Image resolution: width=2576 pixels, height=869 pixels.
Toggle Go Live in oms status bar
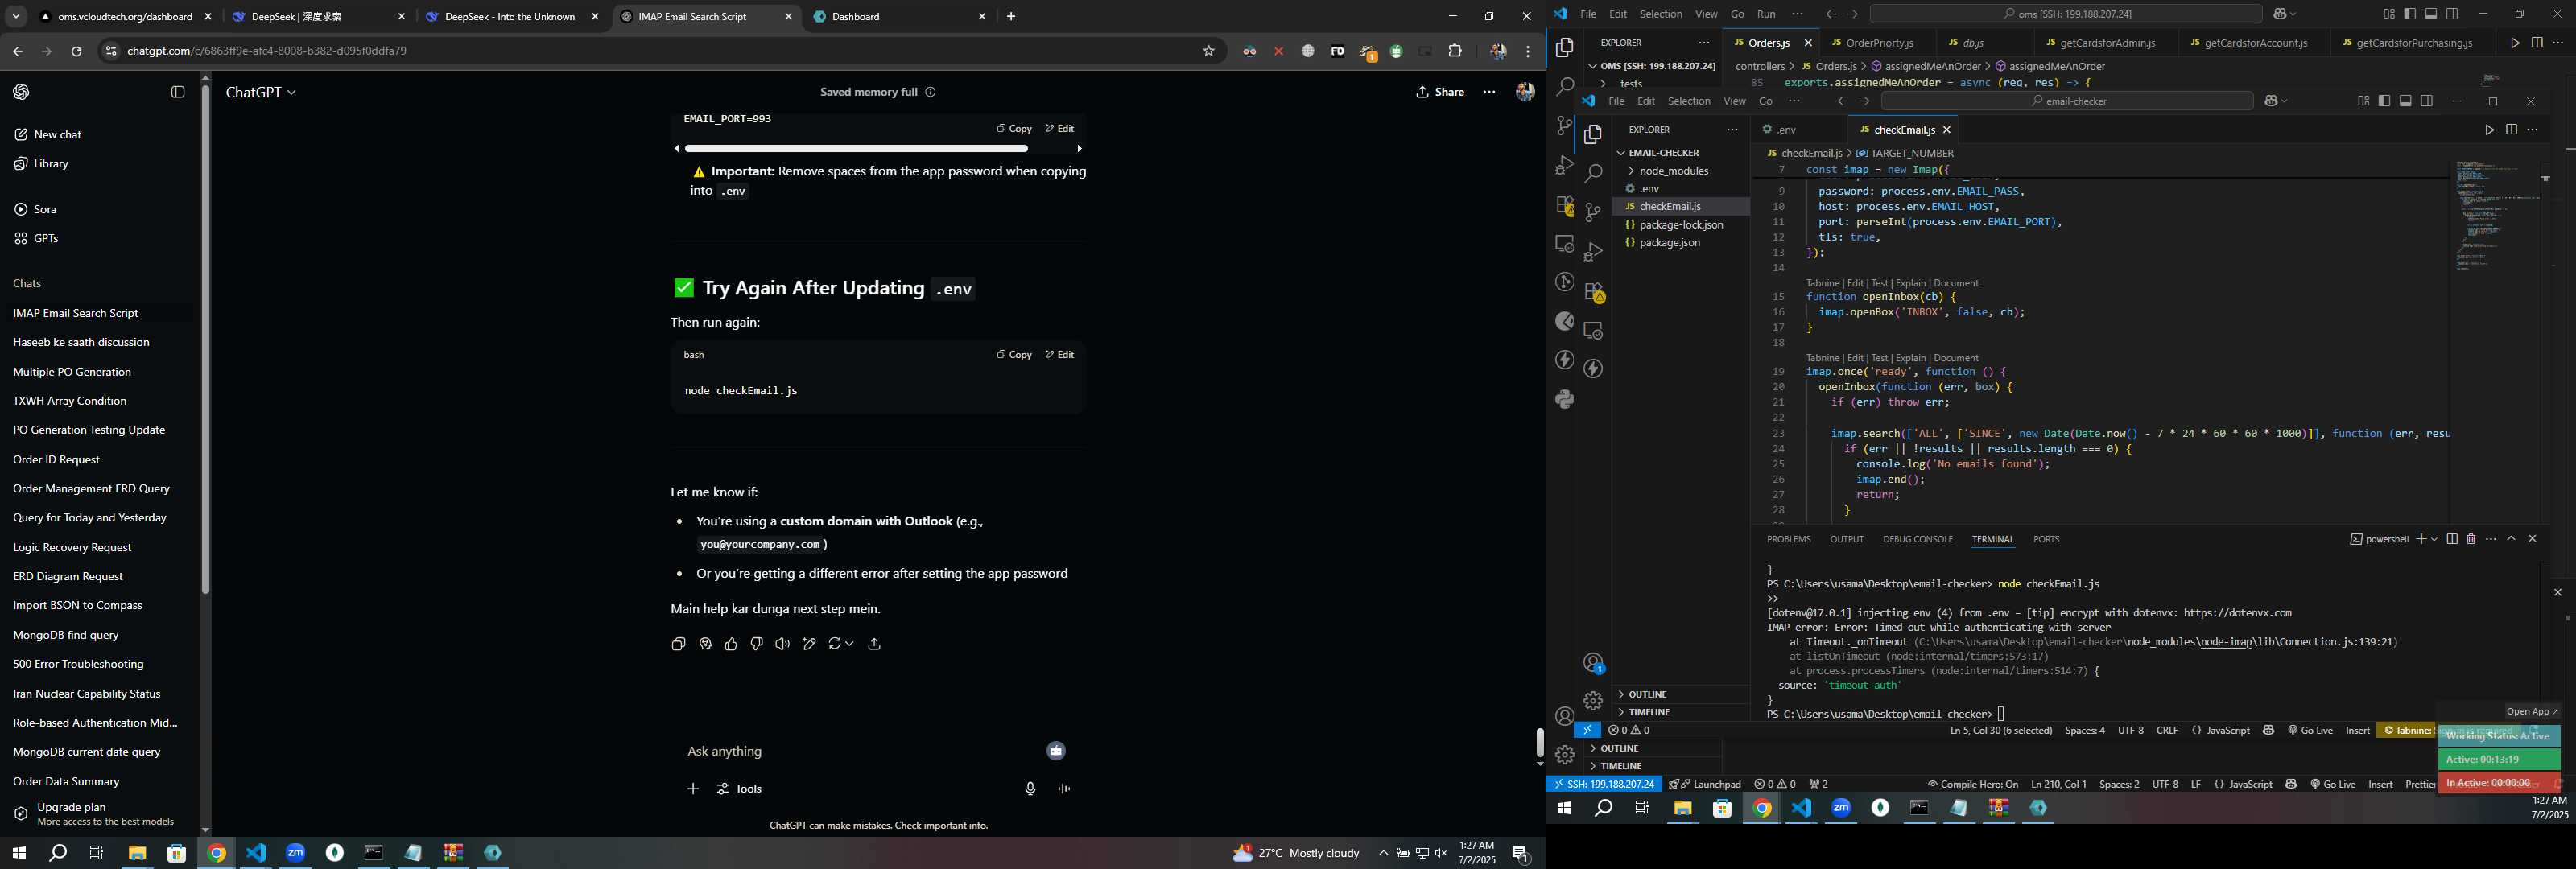[2332, 784]
